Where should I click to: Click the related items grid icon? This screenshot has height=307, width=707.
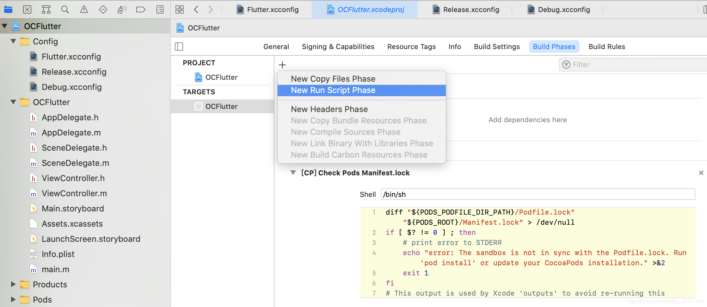coord(180,9)
